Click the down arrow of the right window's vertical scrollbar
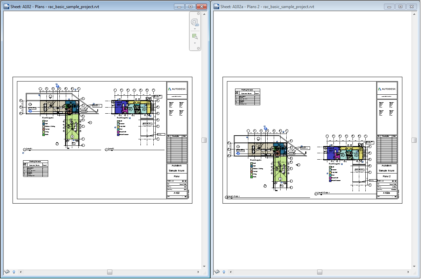Image resolution: width=421 pixels, height=279 pixels. [414, 266]
